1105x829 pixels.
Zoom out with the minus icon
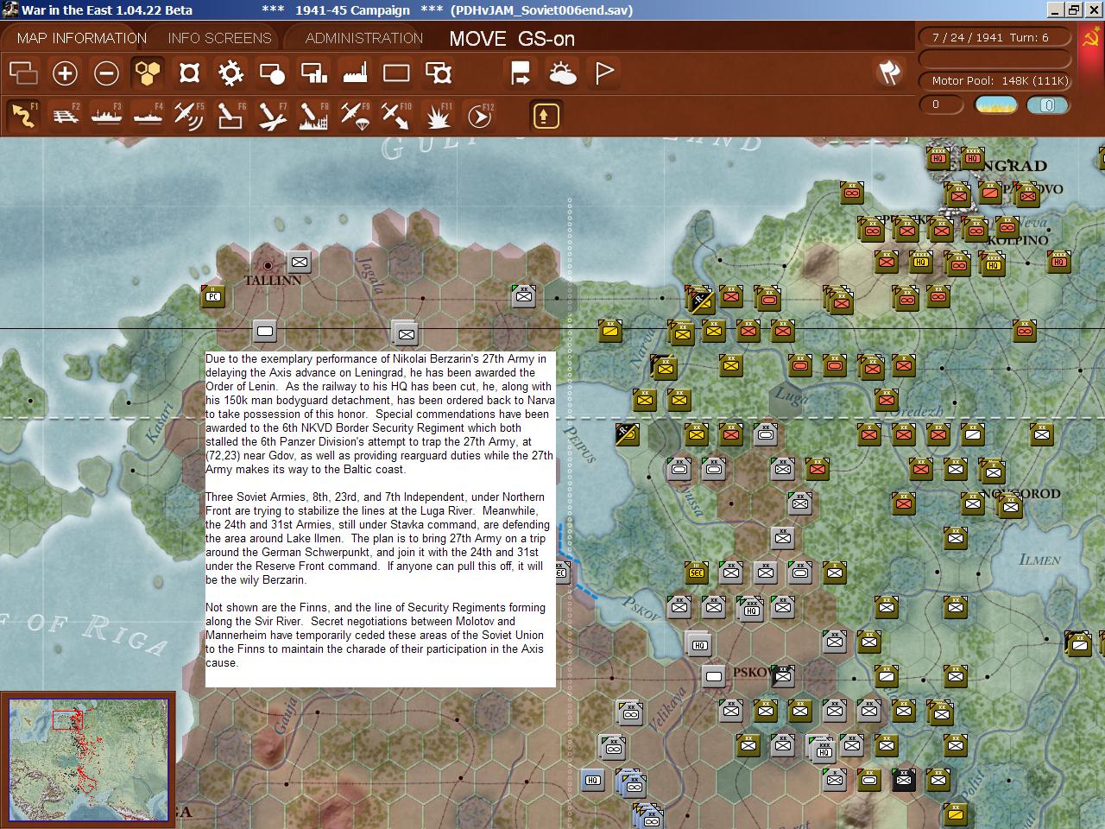pos(106,73)
